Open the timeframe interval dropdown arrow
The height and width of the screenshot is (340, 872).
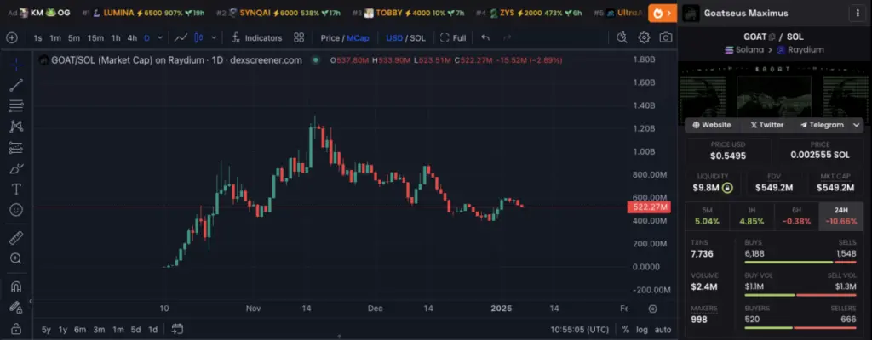159,38
